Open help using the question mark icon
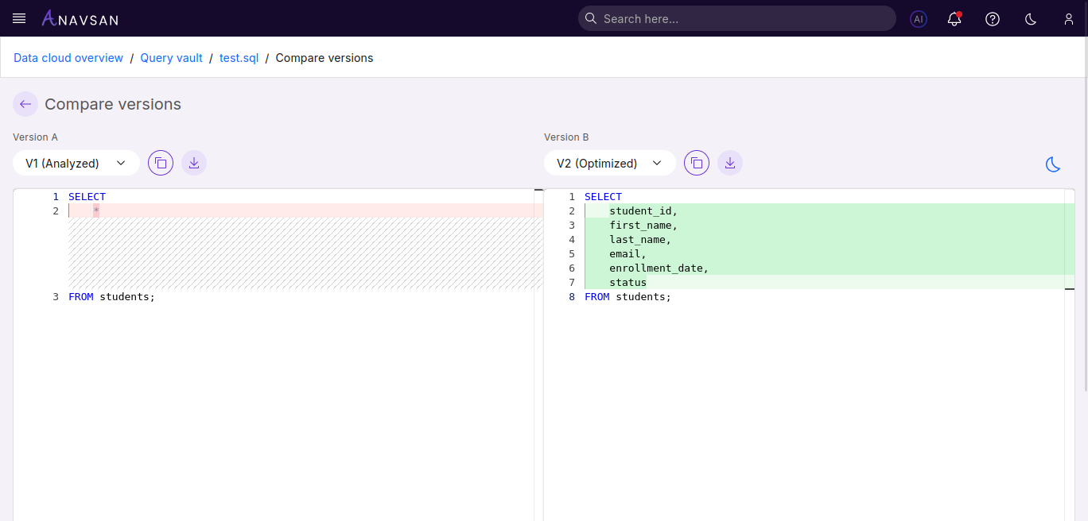This screenshot has width=1088, height=521. click(x=992, y=18)
